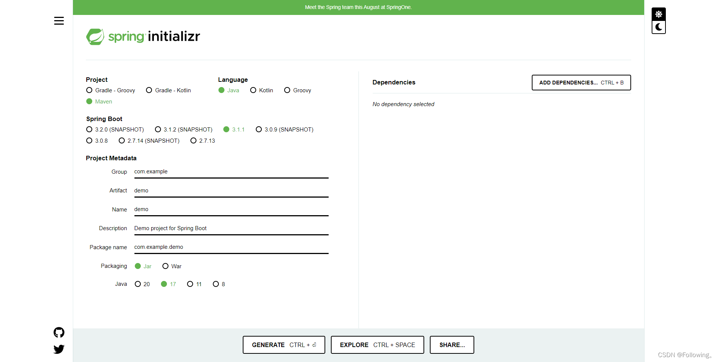Click the Share button

pyautogui.click(x=452, y=345)
